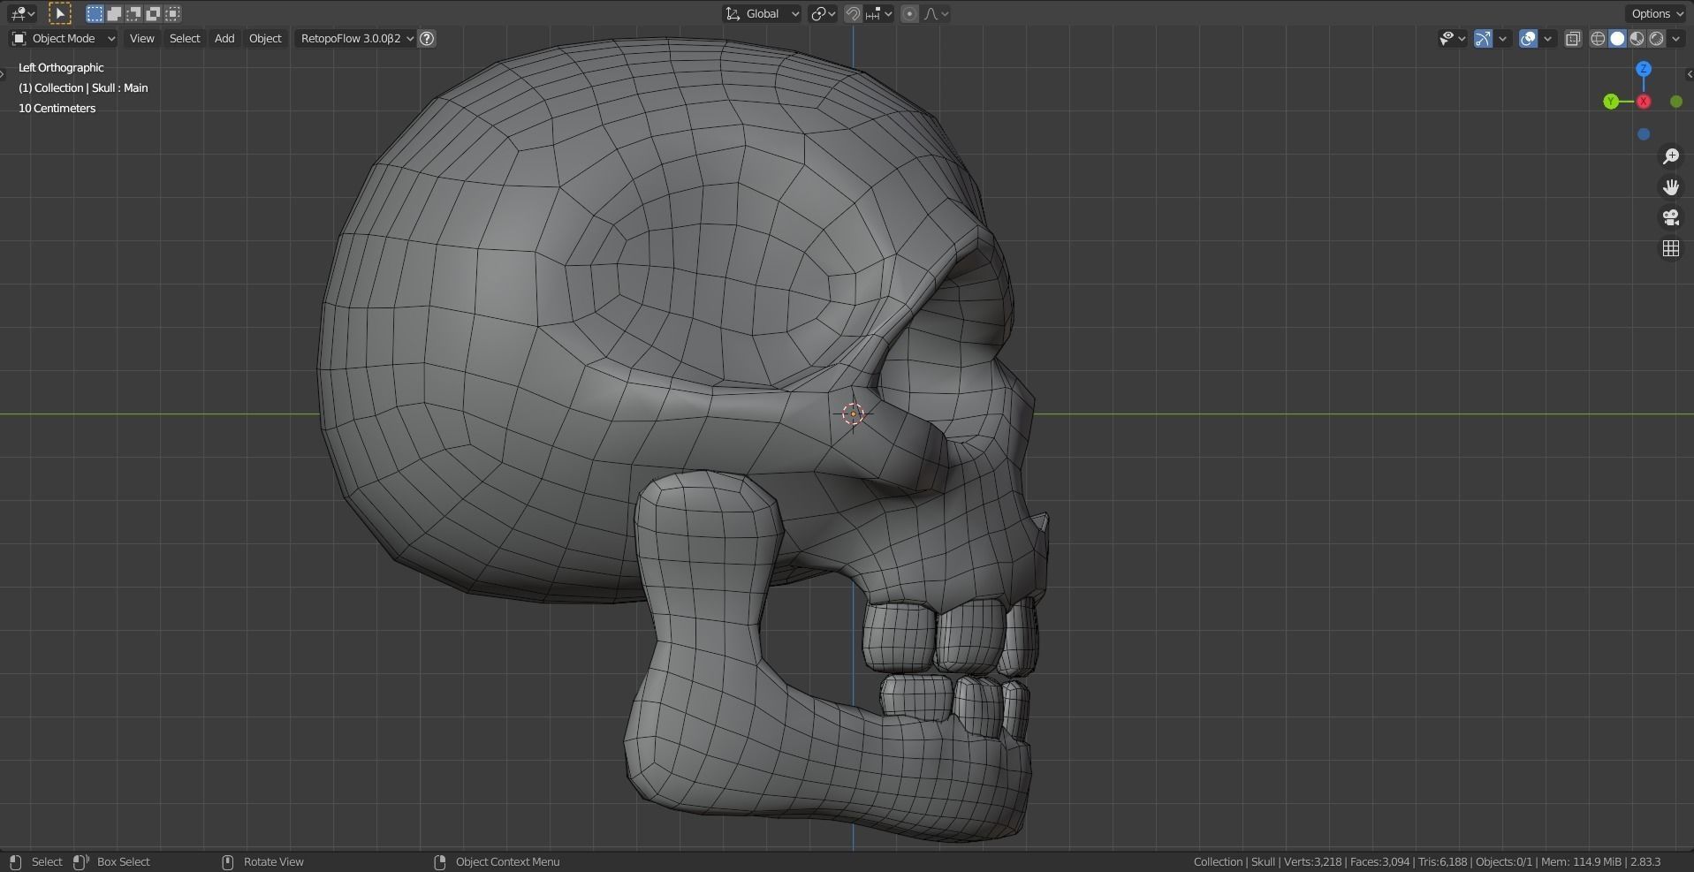Open the Select menu
The width and height of the screenshot is (1694, 872).
185,38
